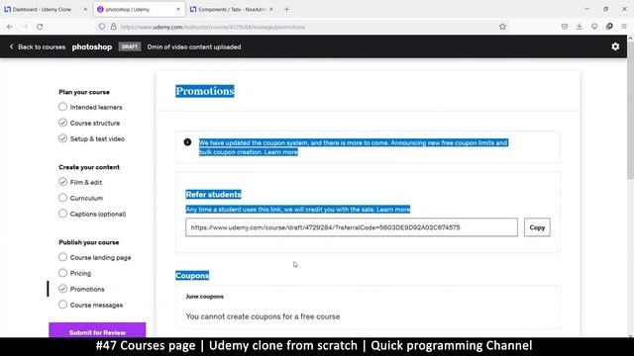Open course settings gear icon
This screenshot has height=356, width=634.
coord(615,46)
